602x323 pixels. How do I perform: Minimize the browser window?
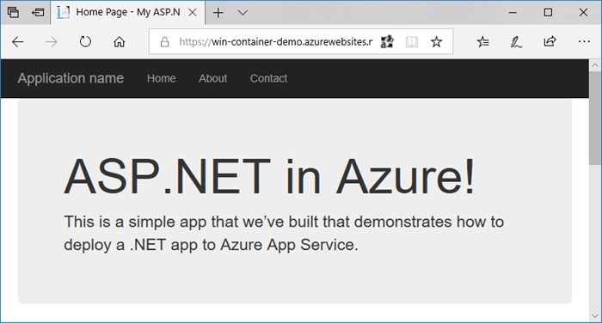pyautogui.click(x=513, y=13)
